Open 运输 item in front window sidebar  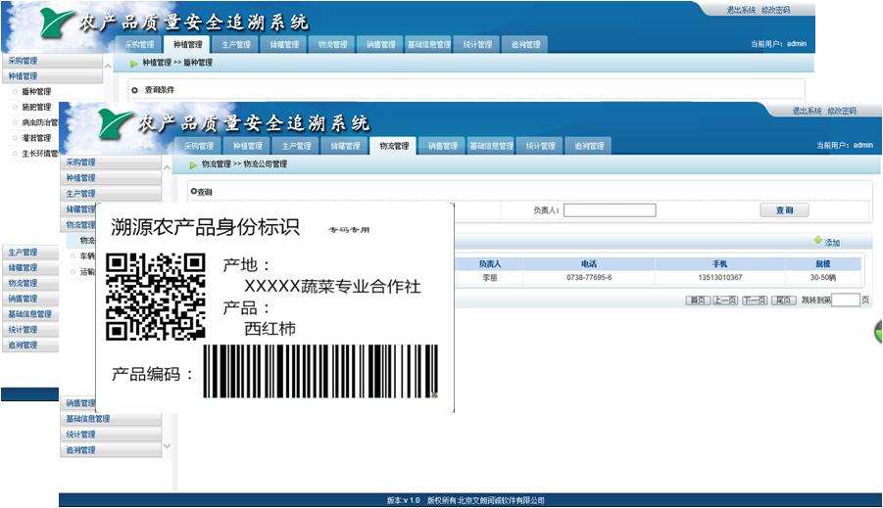(87, 272)
